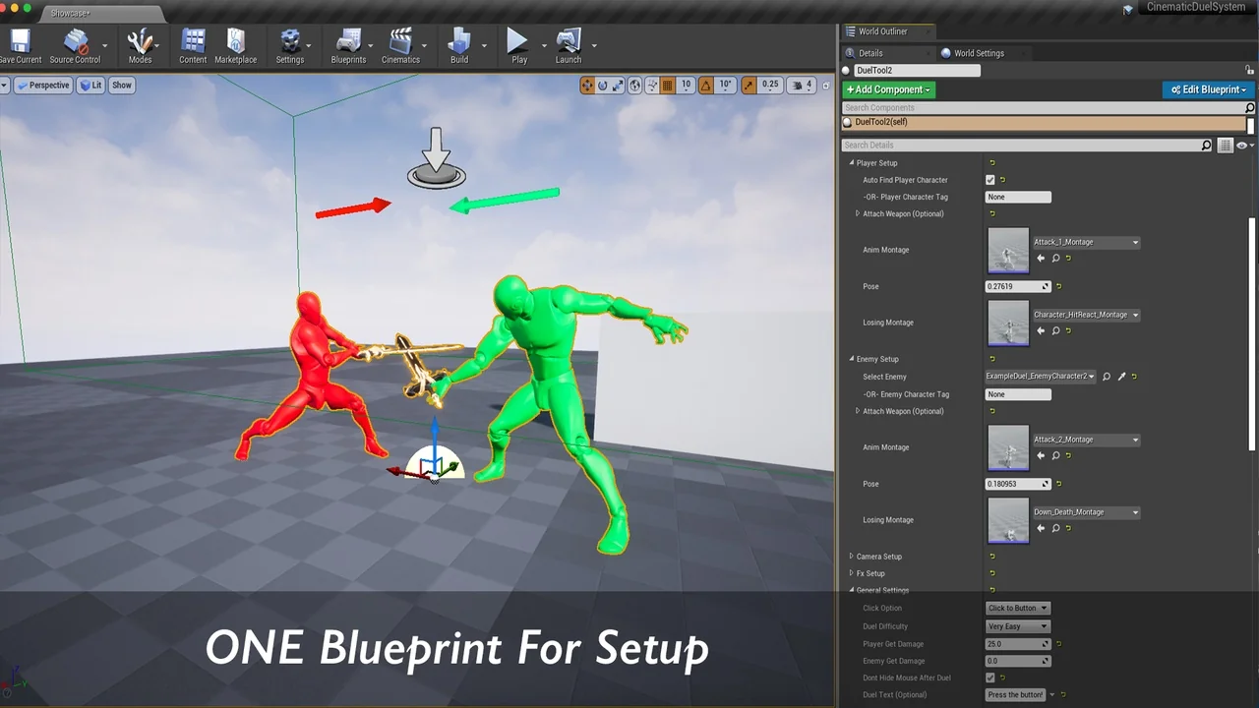Toggle grid snapping in the viewport toolbar
Screen dimensions: 1259x708
coord(667,86)
